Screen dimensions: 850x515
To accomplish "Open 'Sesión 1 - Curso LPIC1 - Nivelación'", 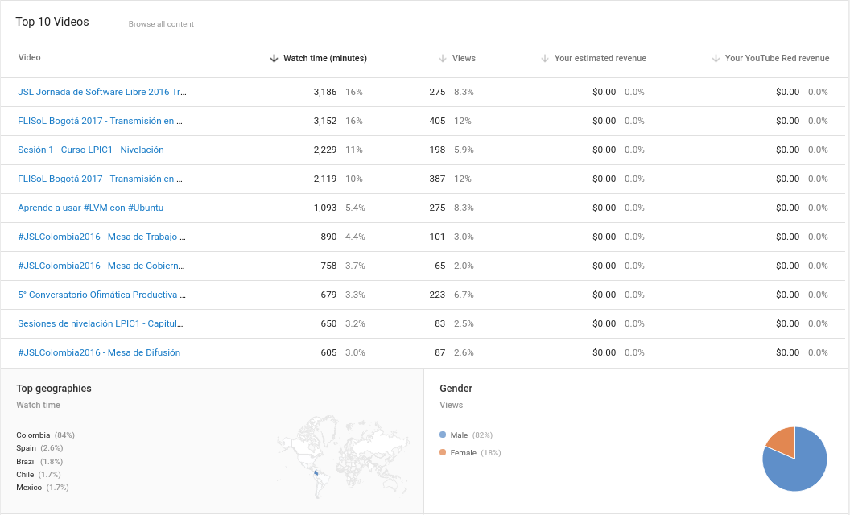I will click(91, 150).
